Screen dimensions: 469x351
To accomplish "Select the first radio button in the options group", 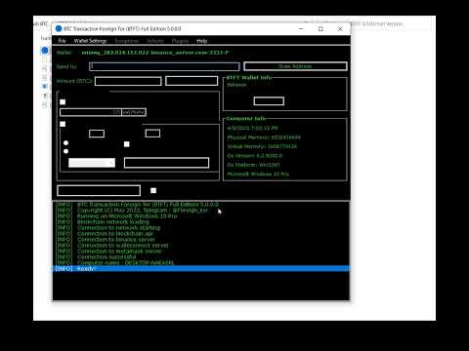I will pyautogui.click(x=65, y=142).
